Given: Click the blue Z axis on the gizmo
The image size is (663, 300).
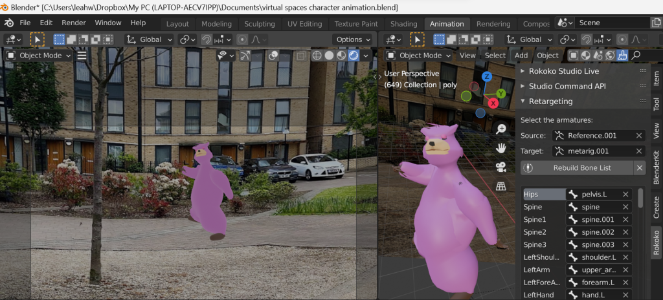Looking at the screenshot, I should coord(486,77).
